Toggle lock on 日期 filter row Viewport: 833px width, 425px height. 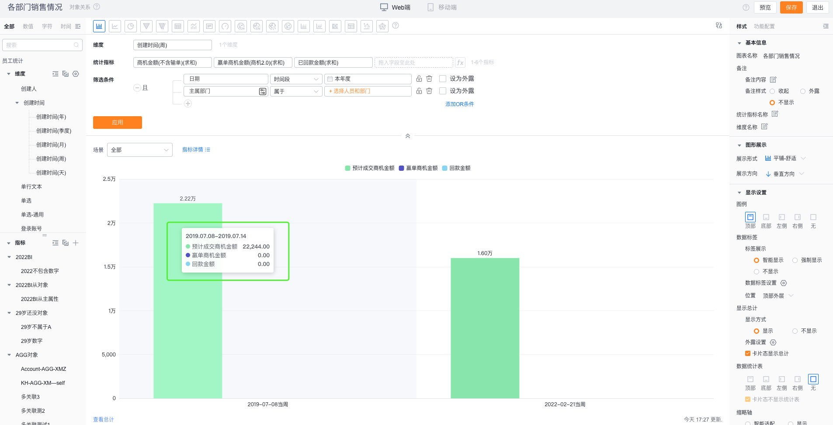[x=419, y=79]
